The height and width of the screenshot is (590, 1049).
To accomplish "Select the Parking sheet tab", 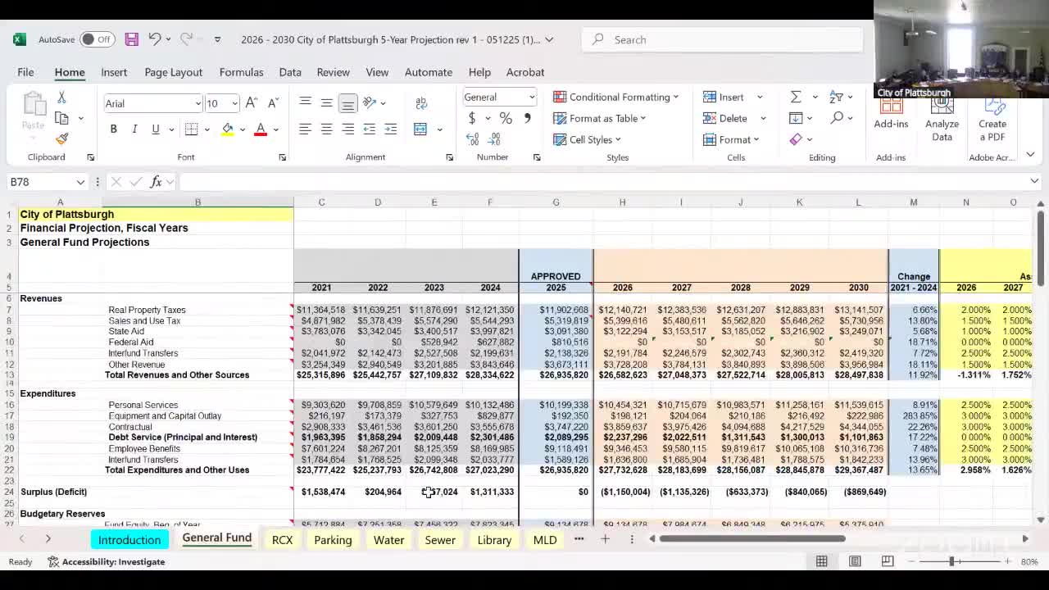I will click(x=333, y=540).
